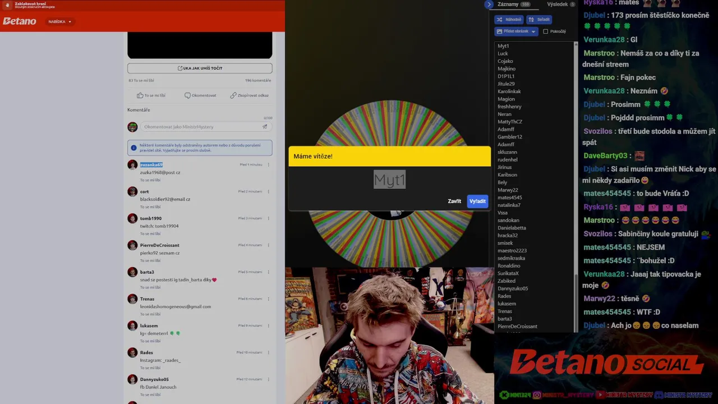
Task: Click the Danielabetta entry in the list
Action: [x=512, y=228]
